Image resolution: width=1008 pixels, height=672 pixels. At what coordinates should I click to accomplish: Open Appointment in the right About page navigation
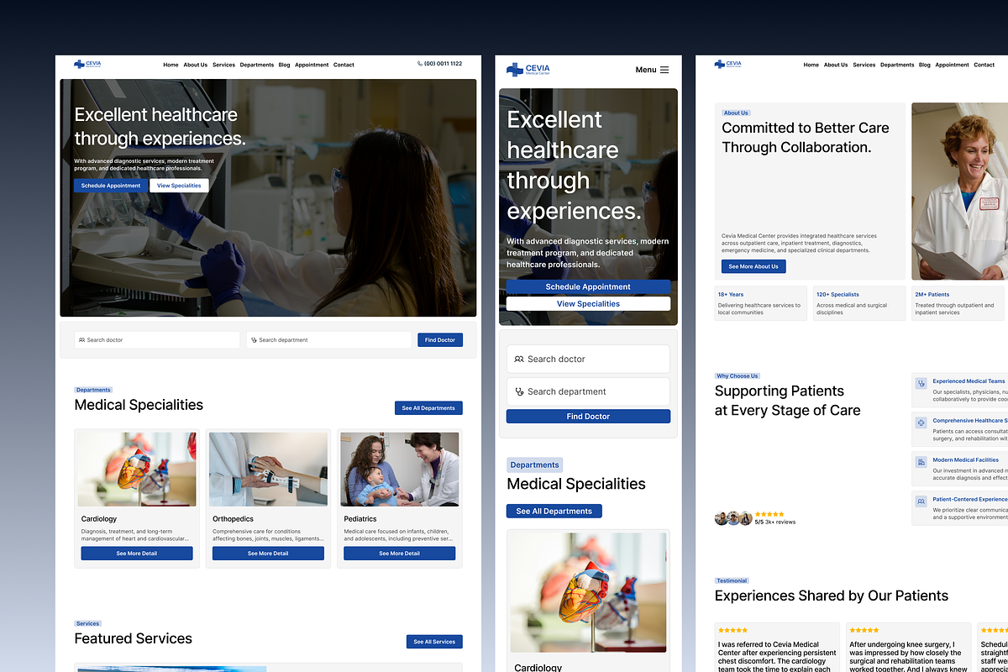click(952, 65)
